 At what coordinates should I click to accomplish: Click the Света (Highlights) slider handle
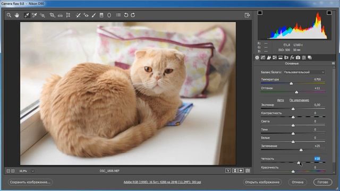pyautogui.click(x=293, y=125)
